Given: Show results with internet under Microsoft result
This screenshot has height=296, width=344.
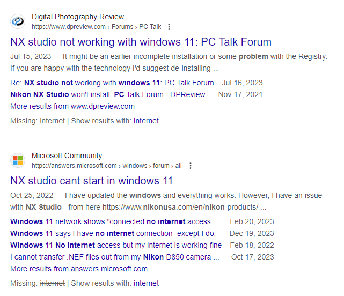Looking at the screenshot, I should tap(146, 283).
